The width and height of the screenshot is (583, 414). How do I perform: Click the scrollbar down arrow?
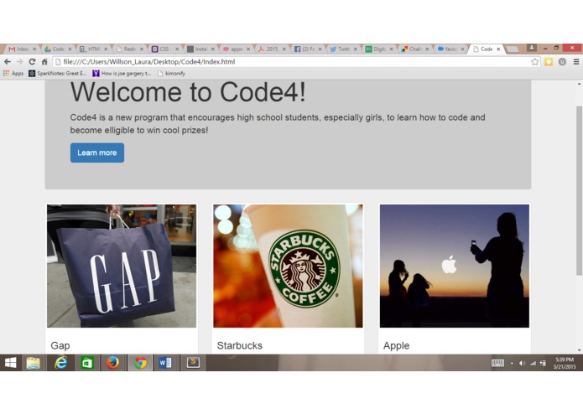point(579,349)
